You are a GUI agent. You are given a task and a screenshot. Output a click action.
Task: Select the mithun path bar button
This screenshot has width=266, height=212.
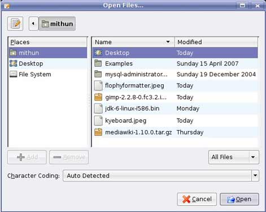(57, 24)
